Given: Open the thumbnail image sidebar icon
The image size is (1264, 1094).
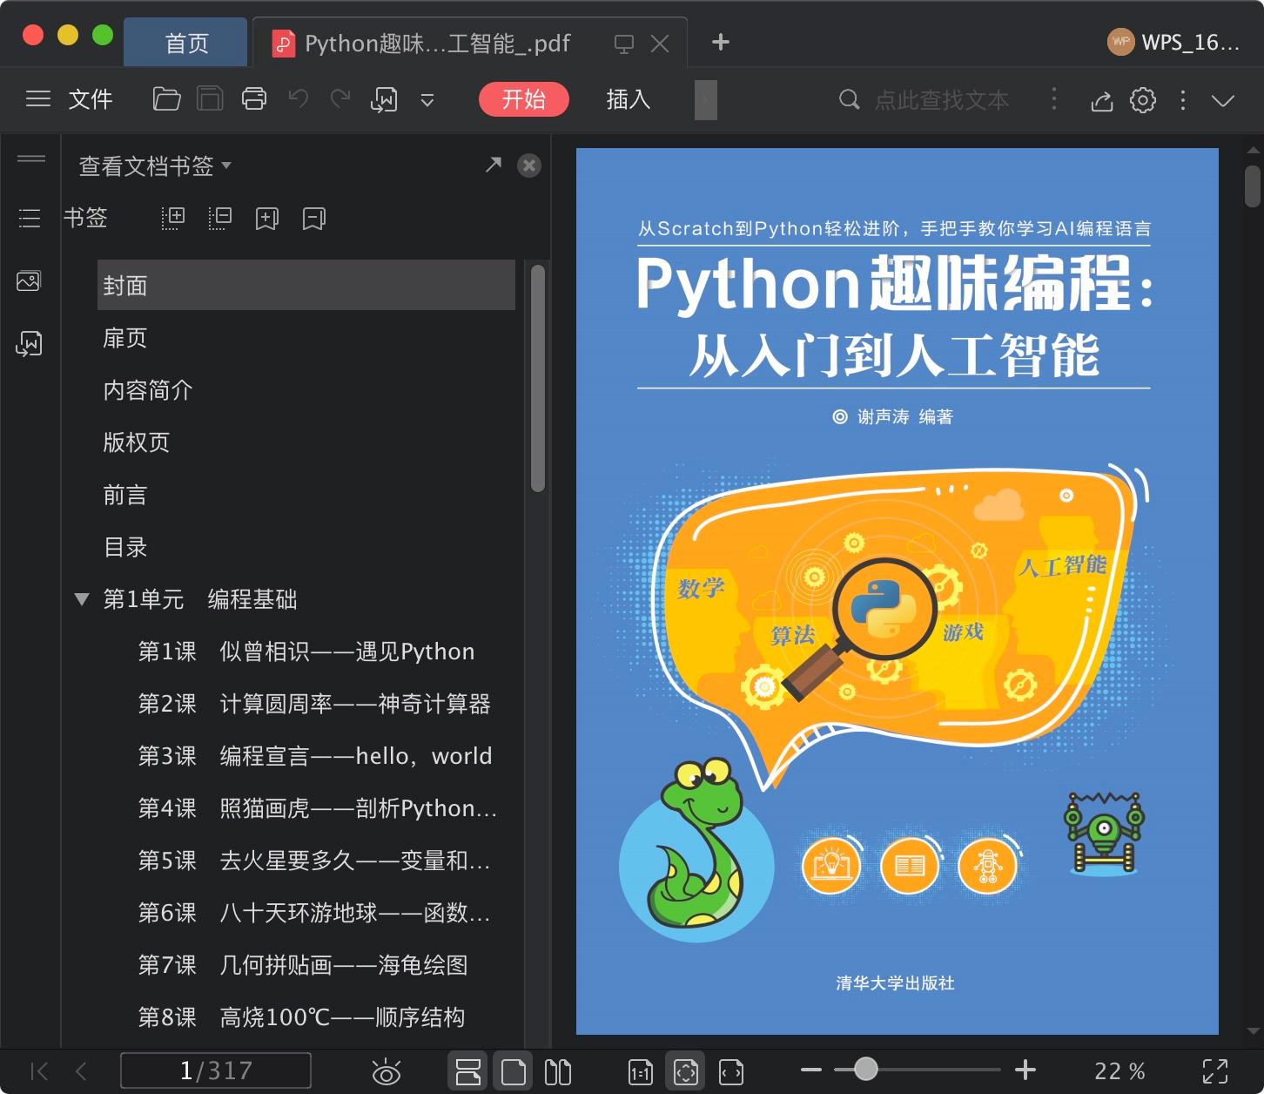Looking at the screenshot, I should tap(29, 280).
